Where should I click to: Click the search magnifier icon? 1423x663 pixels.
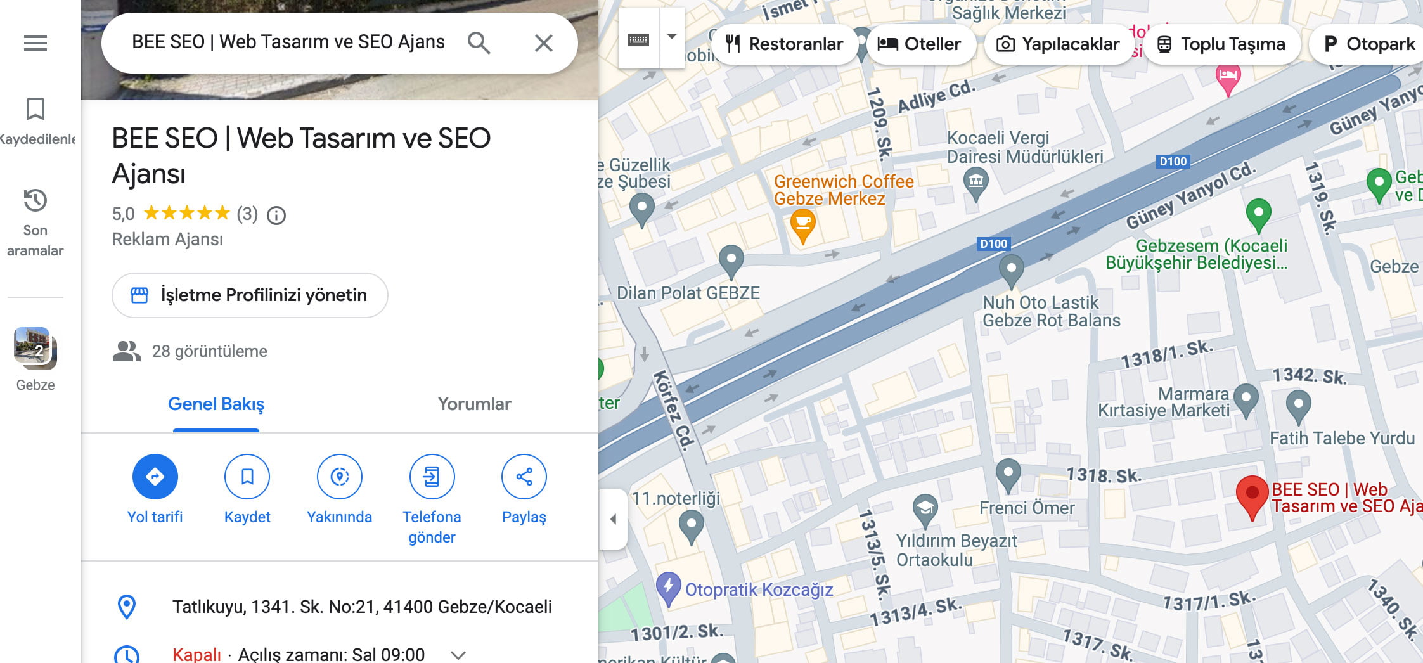pos(479,43)
